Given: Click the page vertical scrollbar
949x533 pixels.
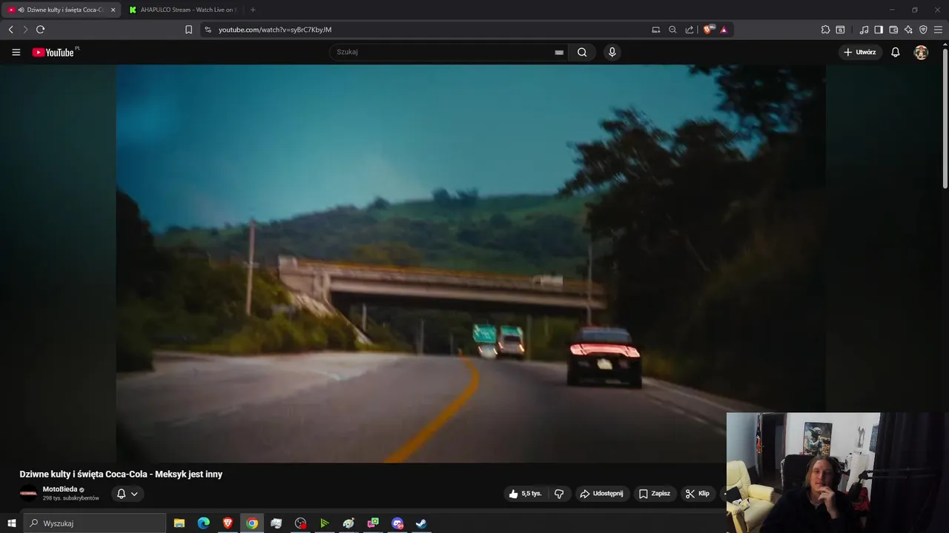Looking at the screenshot, I should (x=945, y=118).
